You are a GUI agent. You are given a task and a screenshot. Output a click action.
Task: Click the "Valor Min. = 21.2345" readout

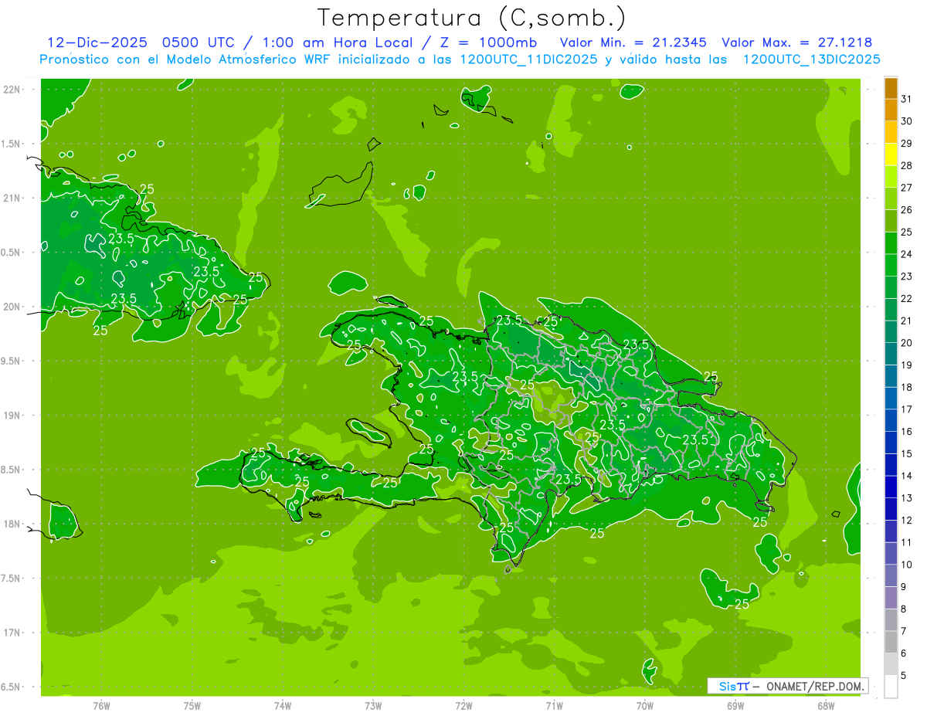(x=633, y=42)
